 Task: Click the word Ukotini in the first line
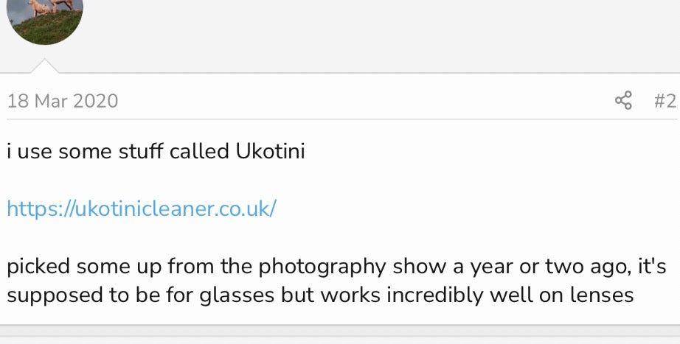270,152
